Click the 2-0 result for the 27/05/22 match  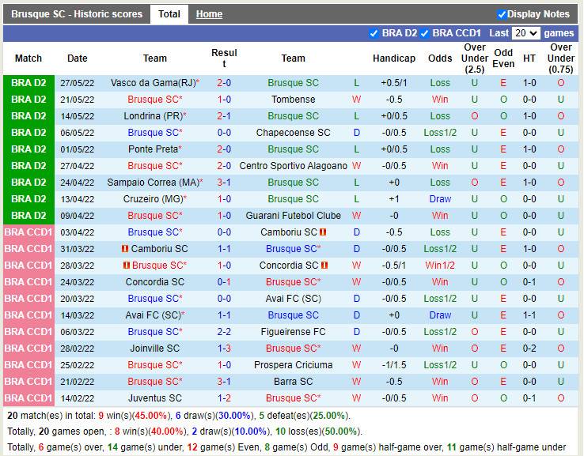(224, 83)
